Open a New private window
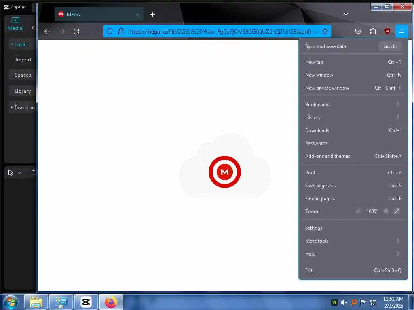This screenshot has width=414, height=310. click(353, 88)
